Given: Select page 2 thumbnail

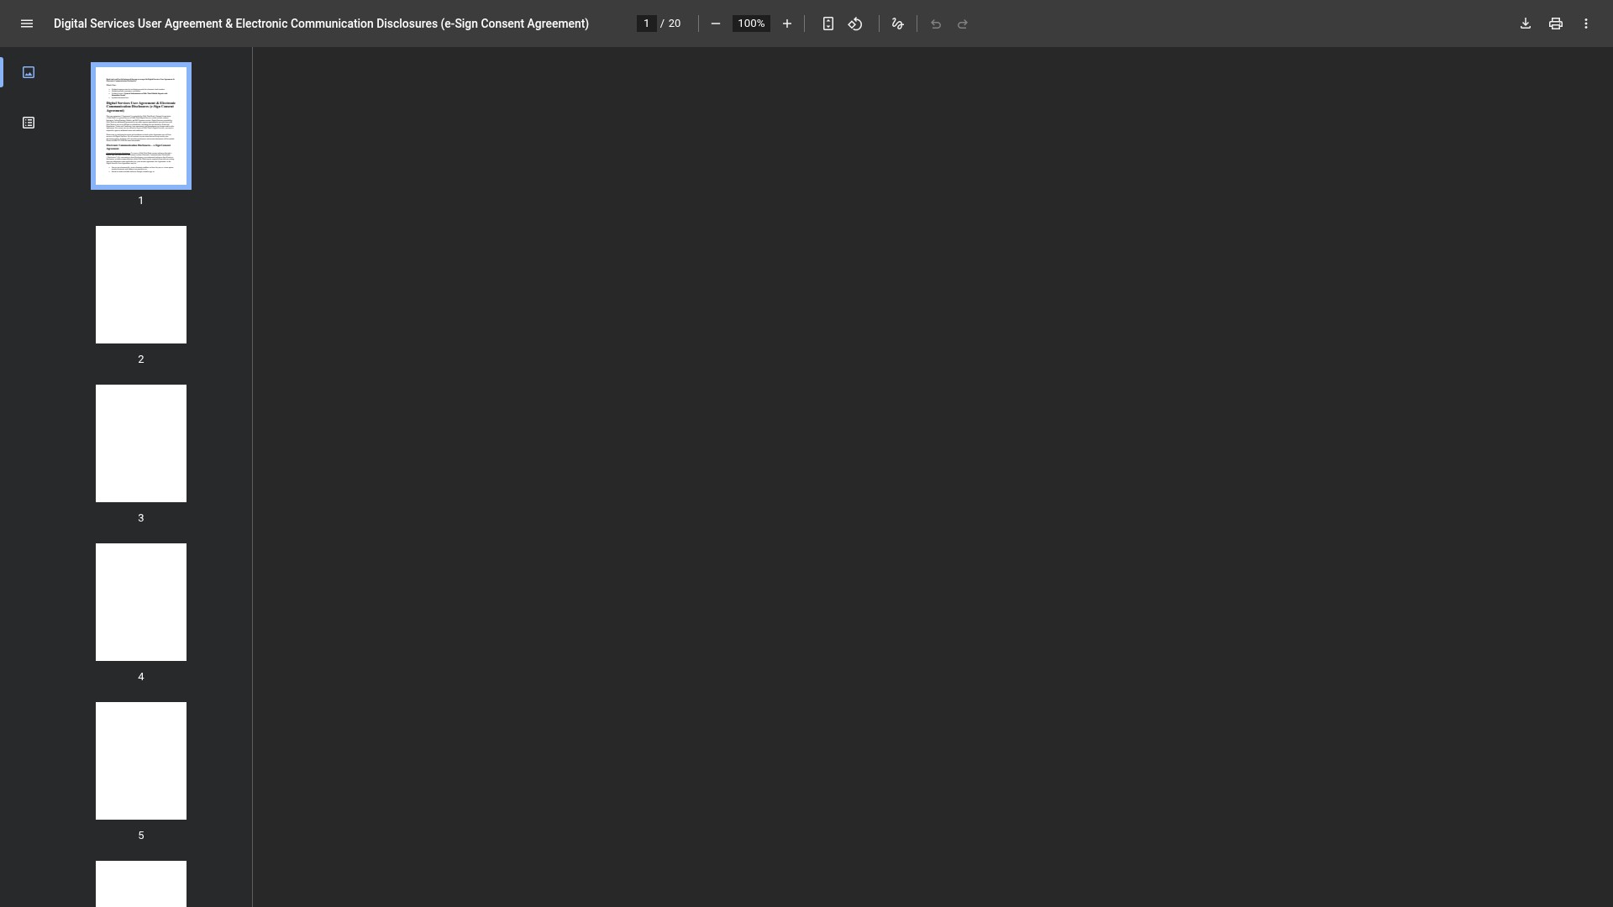Looking at the screenshot, I should (x=141, y=285).
